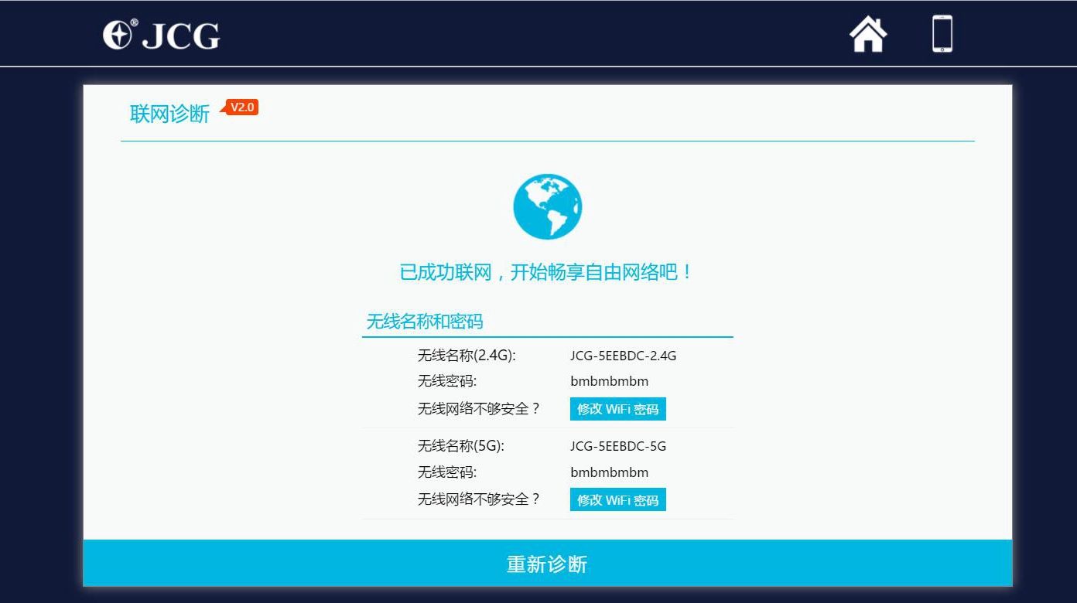1077x603 pixels.
Task: Click the 无线名称(2.4G) label
Action: click(467, 356)
